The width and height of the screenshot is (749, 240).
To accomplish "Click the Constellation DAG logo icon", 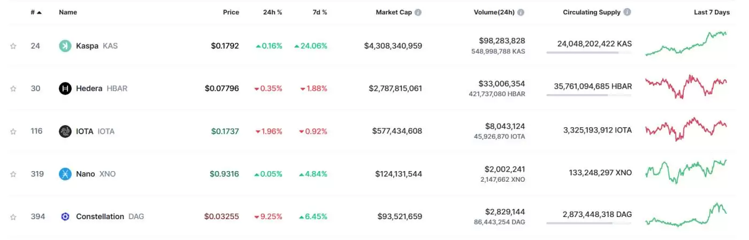I will tap(65, 217).
